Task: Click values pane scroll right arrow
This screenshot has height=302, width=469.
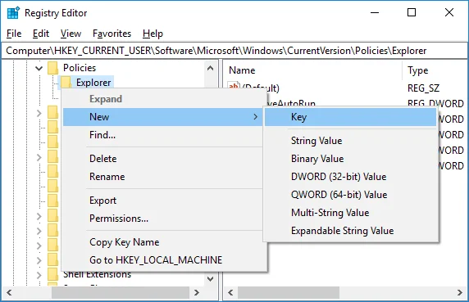Action: click(x=460, y=292)
